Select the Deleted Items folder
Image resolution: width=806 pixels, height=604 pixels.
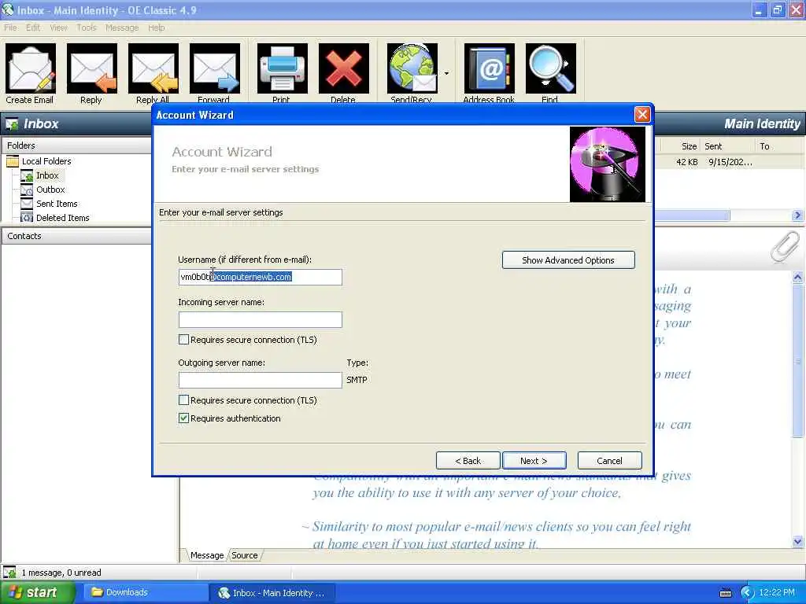(62, 218)
